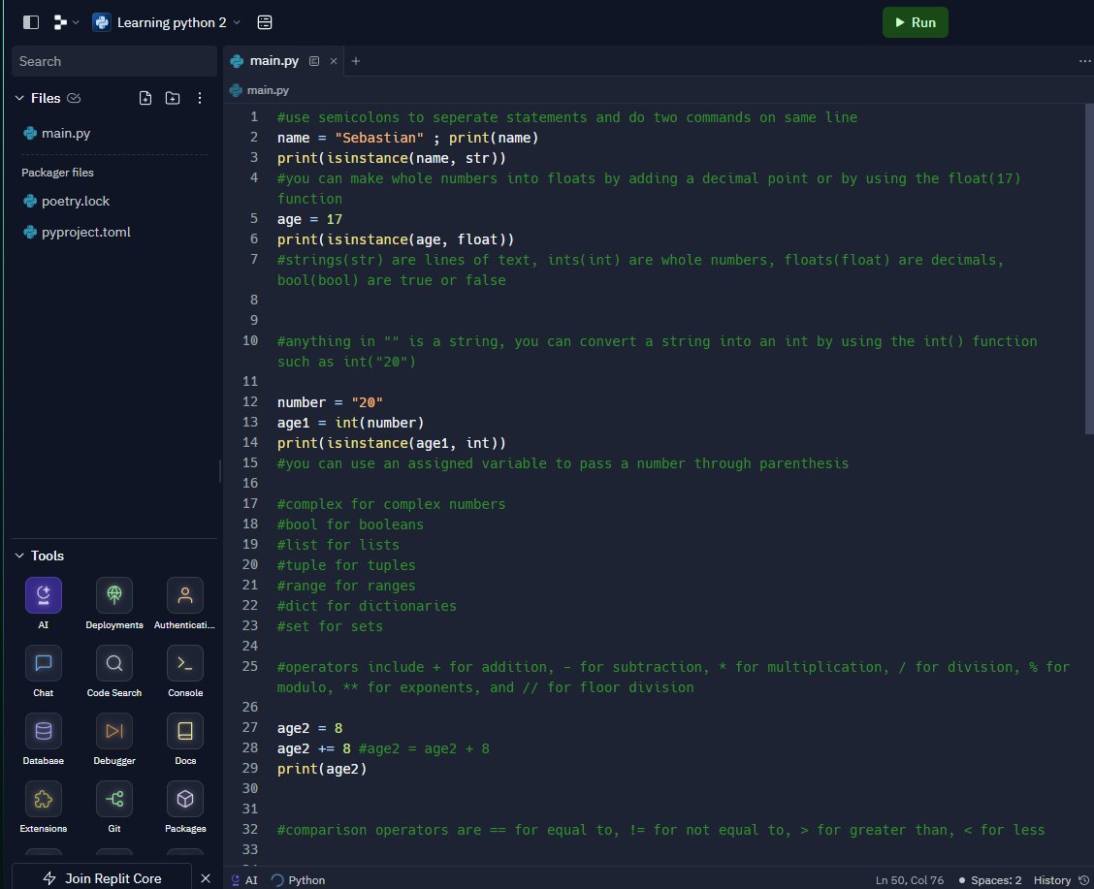Open the Packages tool
The width and height of the screenshot is (1094, 889).
pos(185,807)
